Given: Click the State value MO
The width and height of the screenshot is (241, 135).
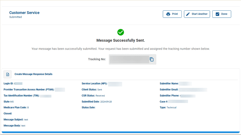Looking at the screenshot, I should pyautogui.click(x=12, y=102).
